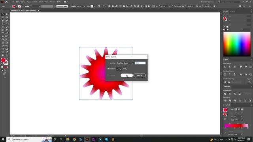Choose the Freeform gradient type button

point(242,109)
